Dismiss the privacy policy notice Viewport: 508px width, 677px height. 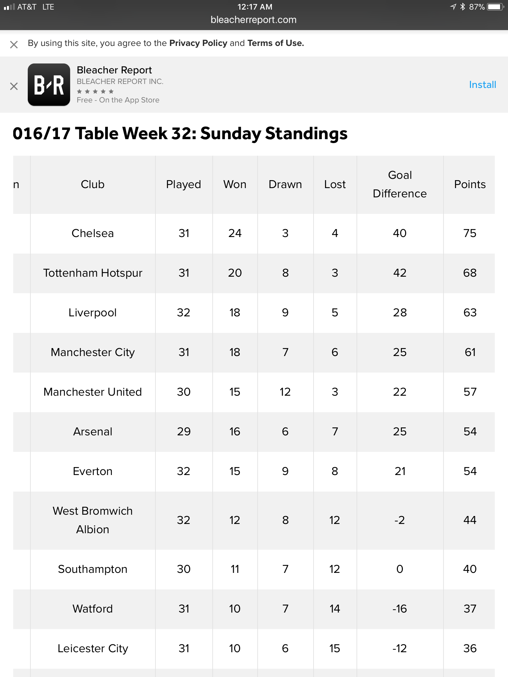click(x=14, y=44)
